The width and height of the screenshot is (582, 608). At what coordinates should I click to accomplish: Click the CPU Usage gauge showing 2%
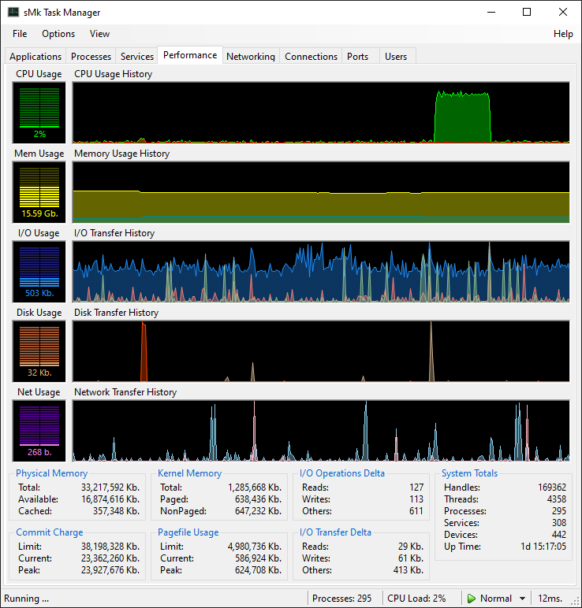pyautogui.click(x=39, y=113)
